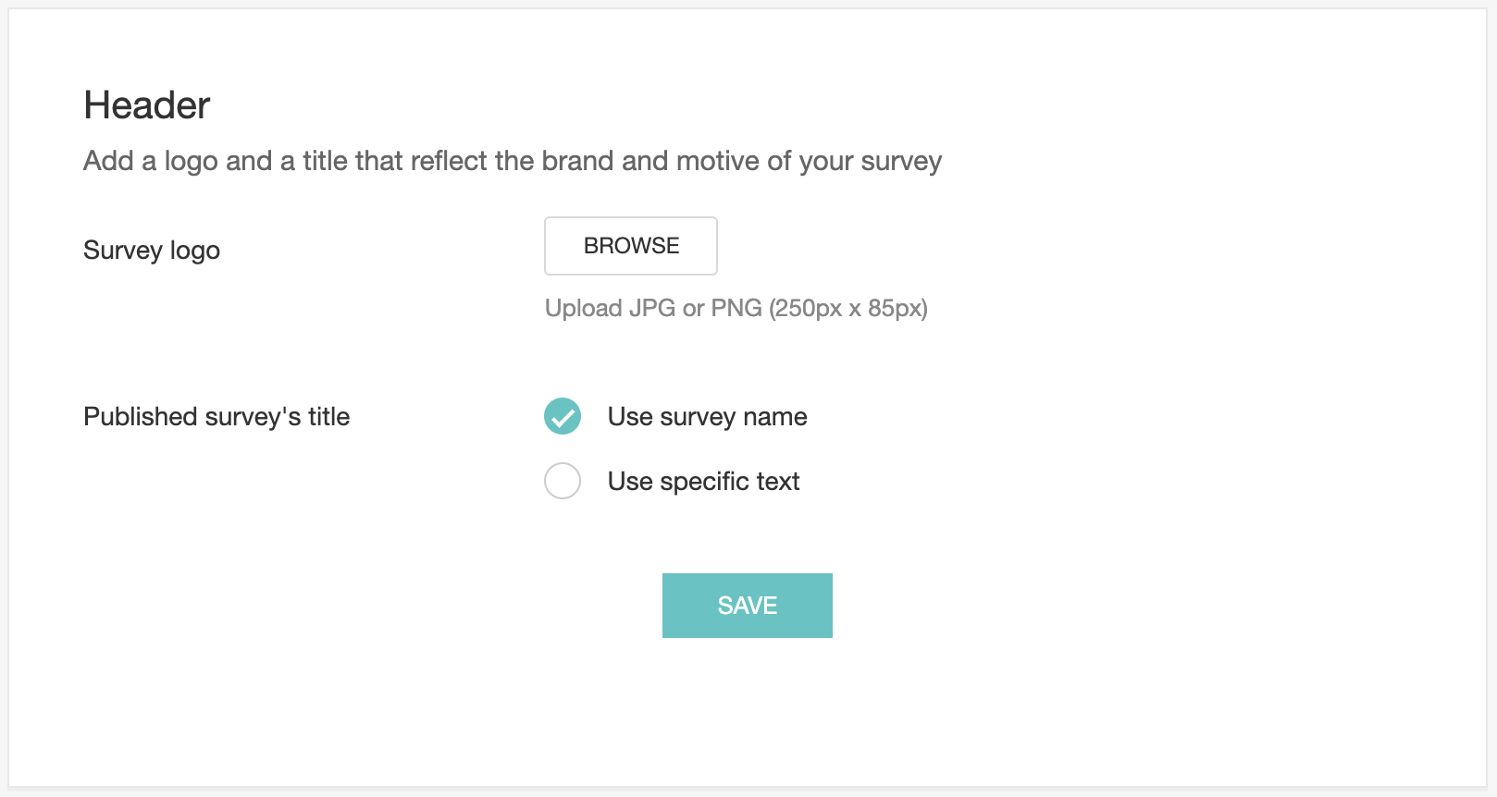Screen dimensions: 1497x797
Task: Click the "Use specific text" label text
Action: click(703, 482)
